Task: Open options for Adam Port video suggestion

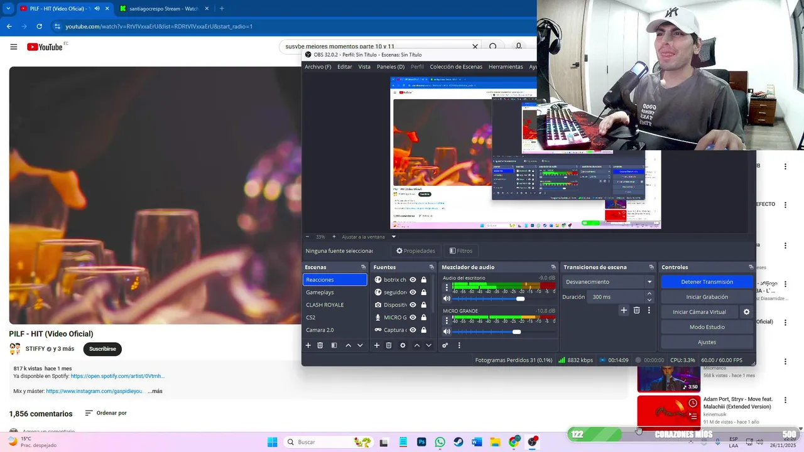Action: tap(785, 400)
